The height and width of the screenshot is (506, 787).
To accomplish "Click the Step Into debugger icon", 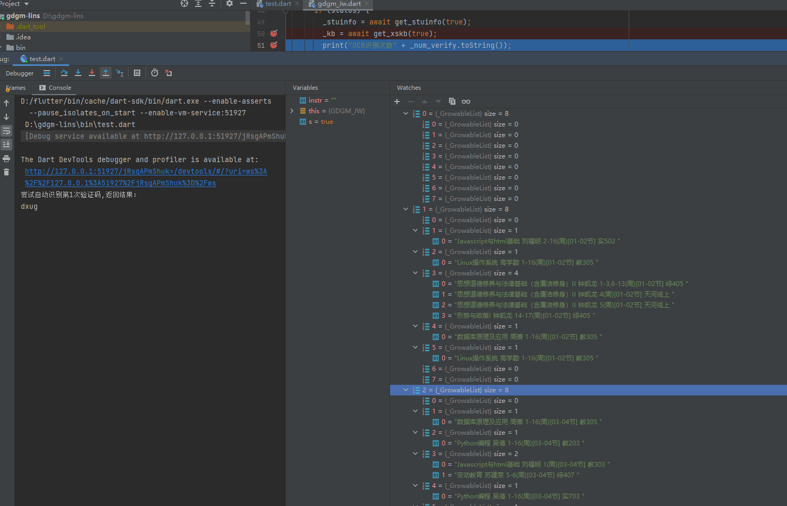I will coord(78,73).
